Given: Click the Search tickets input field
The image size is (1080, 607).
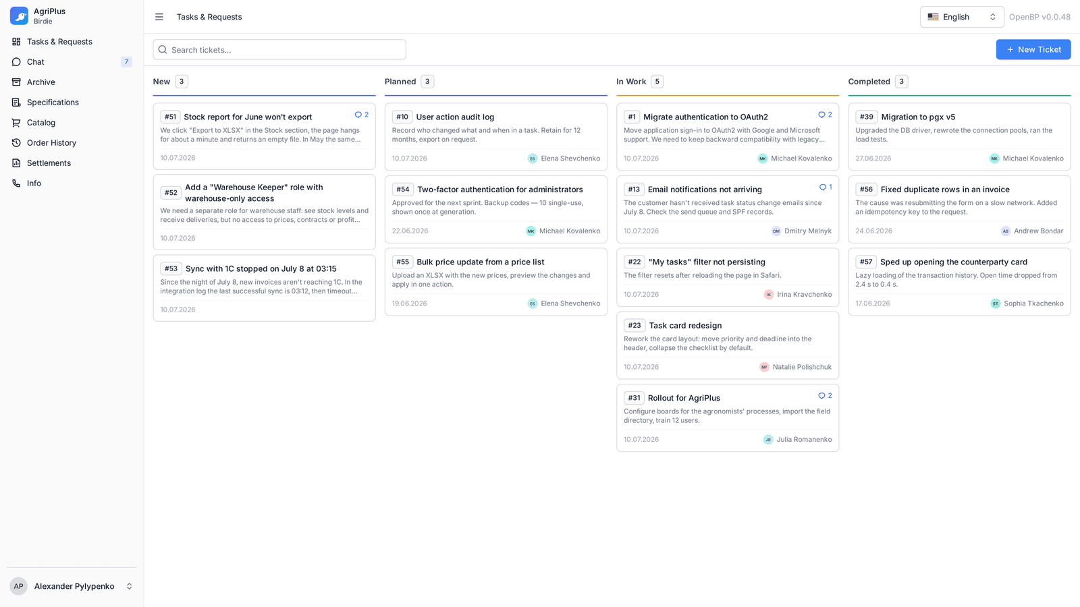Looking at the screenshot, I should pyautogui.click(x=279, y=50).
